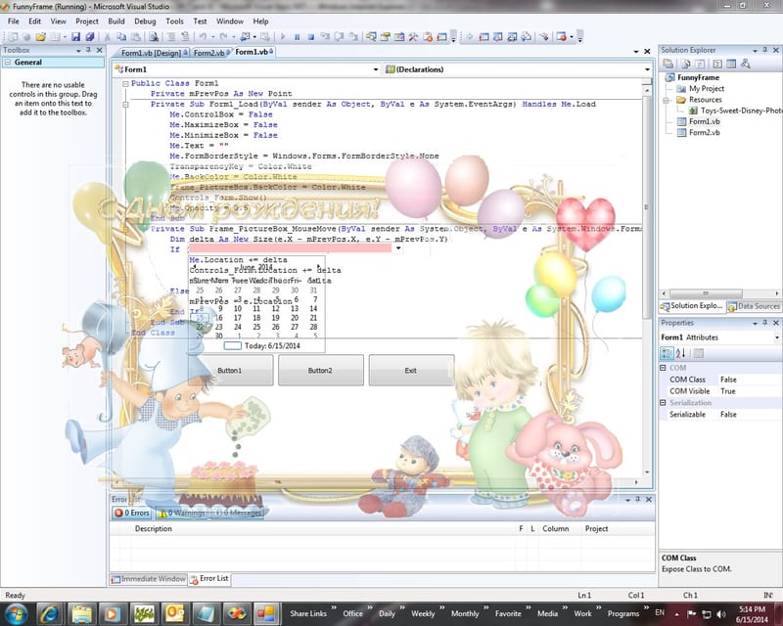
Task: Click View Class Diagram icon in Solution Explorer
Action: tap(745, 64)
